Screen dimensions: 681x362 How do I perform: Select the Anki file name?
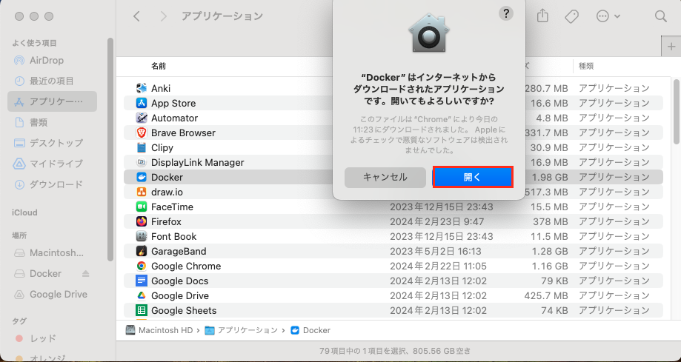[x=161, y=88]
